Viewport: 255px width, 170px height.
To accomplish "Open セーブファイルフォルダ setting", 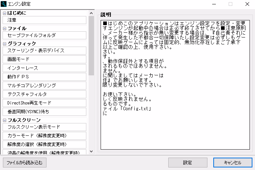I will (x=44, y=35).
